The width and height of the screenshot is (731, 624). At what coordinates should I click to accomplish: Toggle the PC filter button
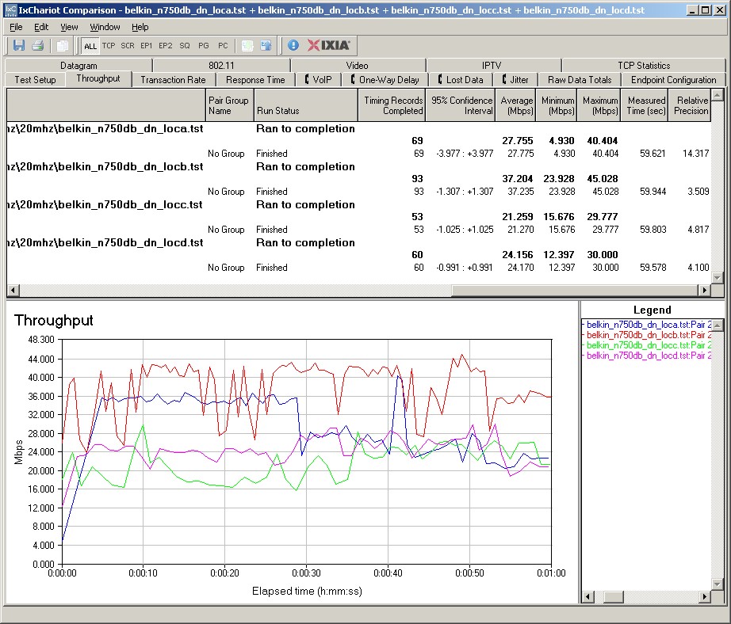coord(223,46)
